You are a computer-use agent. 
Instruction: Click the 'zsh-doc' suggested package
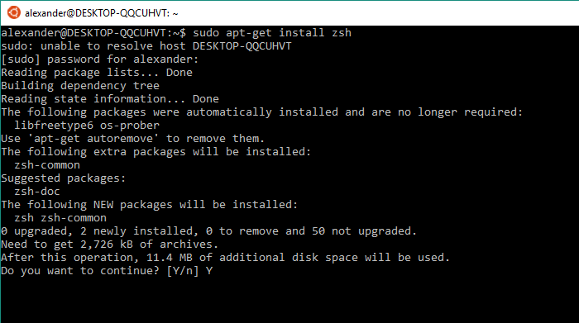coord(37,192)
